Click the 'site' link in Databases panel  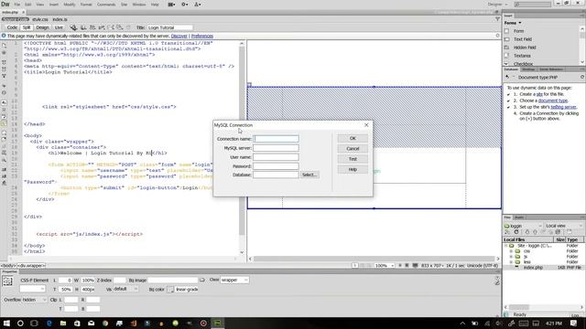point(539,94)
